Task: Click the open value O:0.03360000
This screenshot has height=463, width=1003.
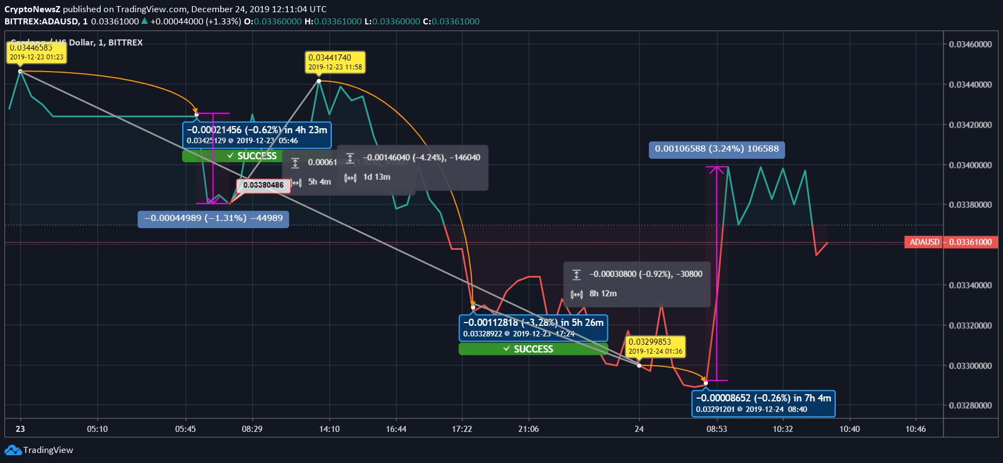Action: 273,22
